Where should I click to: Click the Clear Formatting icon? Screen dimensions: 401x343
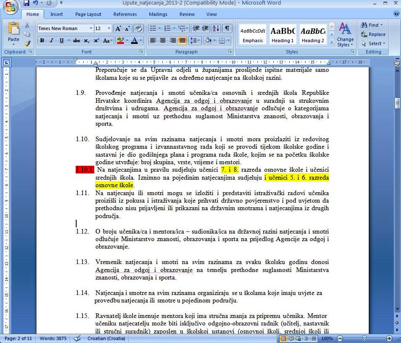(x=139, y=28)
